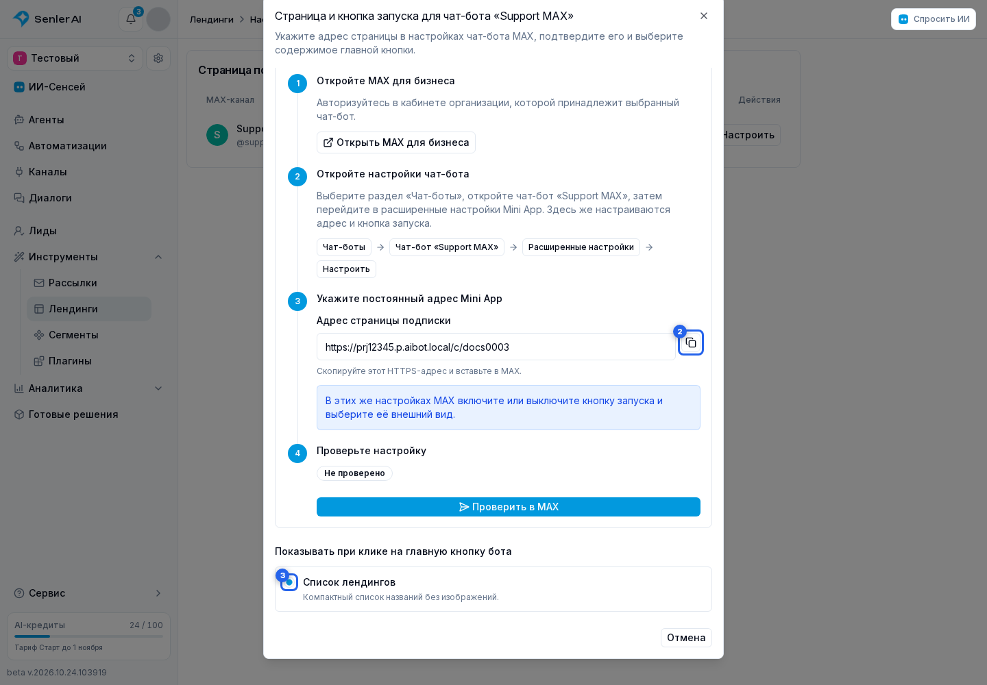Open the Тестовый project switcher
Screen dimensions: 987x685
(x=75, y=58)
